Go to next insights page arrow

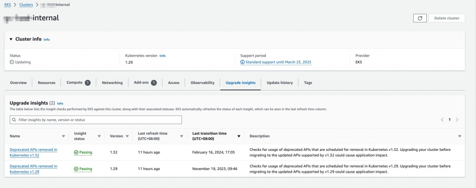pyautogui.click(x=457, y=120)
